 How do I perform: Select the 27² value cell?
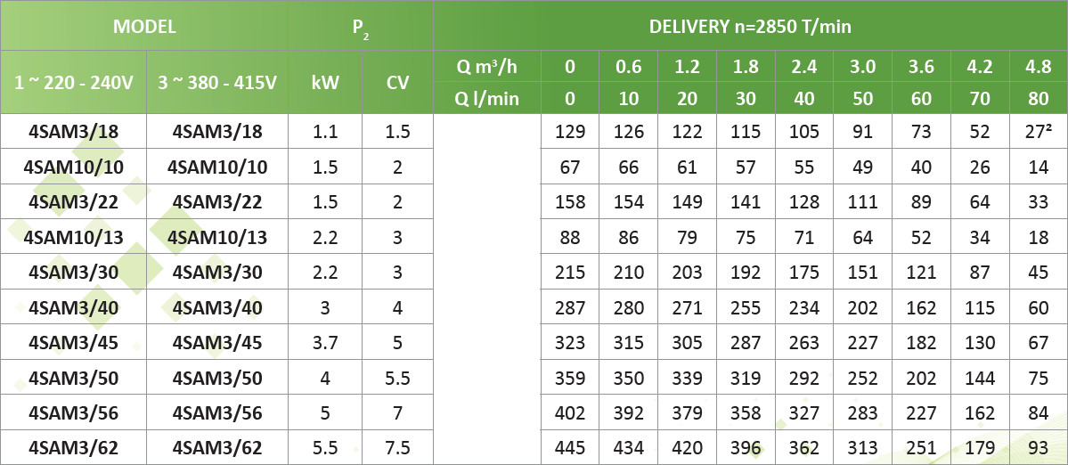1038,132
